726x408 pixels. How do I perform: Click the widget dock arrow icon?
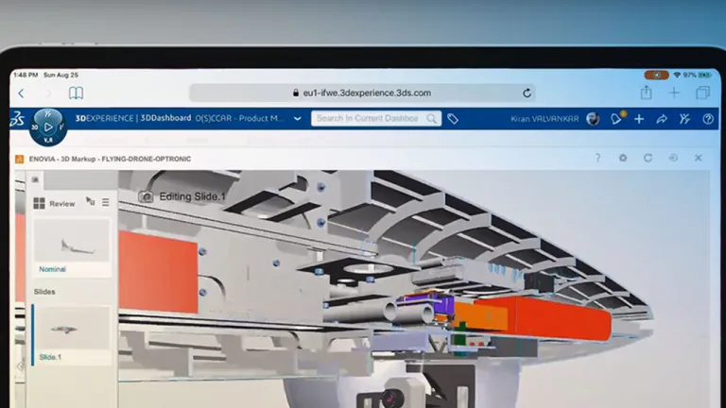pyautogui.click(x=673, y=159)
